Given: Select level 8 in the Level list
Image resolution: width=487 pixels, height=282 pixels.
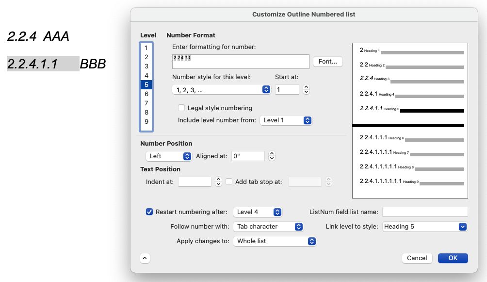Looking at the screenshot, I should pos(146,112).
